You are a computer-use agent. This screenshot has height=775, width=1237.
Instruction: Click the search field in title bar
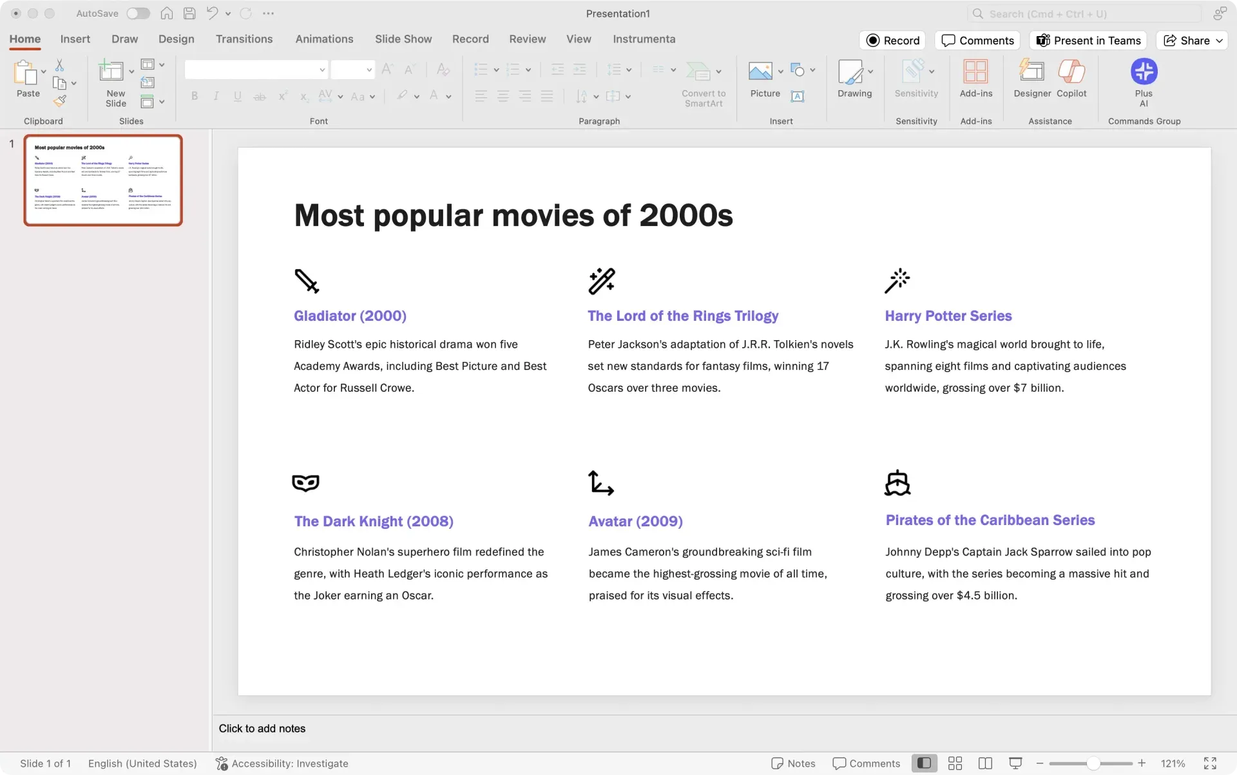pos(1084,14)
